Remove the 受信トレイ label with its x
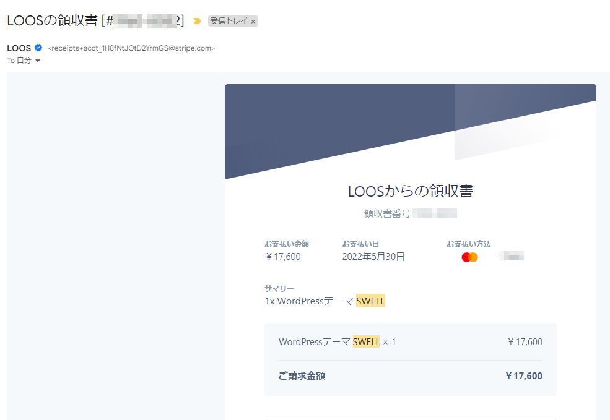 click(x=253, y=22)
